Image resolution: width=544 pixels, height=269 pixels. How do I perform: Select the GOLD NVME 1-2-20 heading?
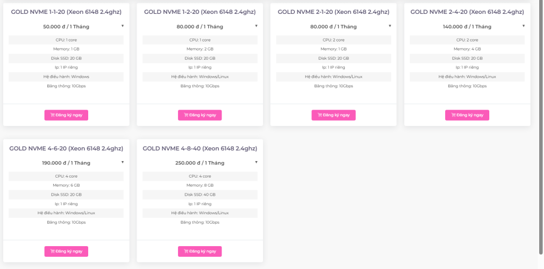(200, 12)
